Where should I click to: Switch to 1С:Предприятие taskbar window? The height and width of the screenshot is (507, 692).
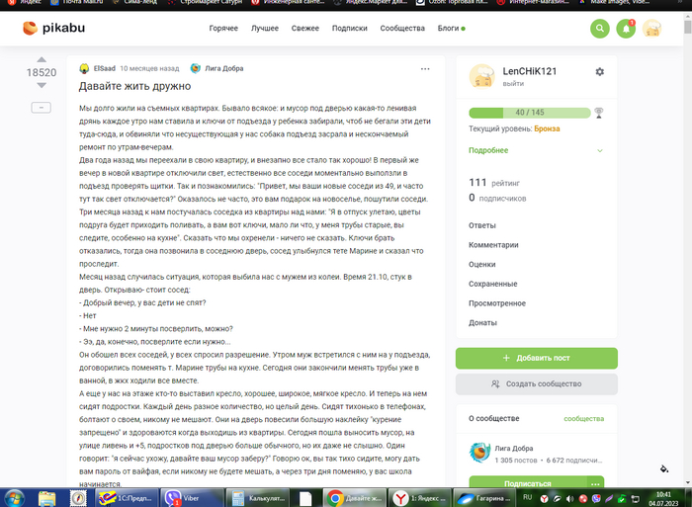coord(127,498)
